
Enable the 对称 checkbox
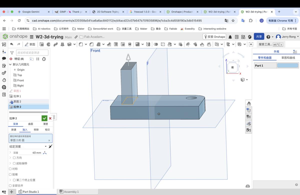pos(10,169)
